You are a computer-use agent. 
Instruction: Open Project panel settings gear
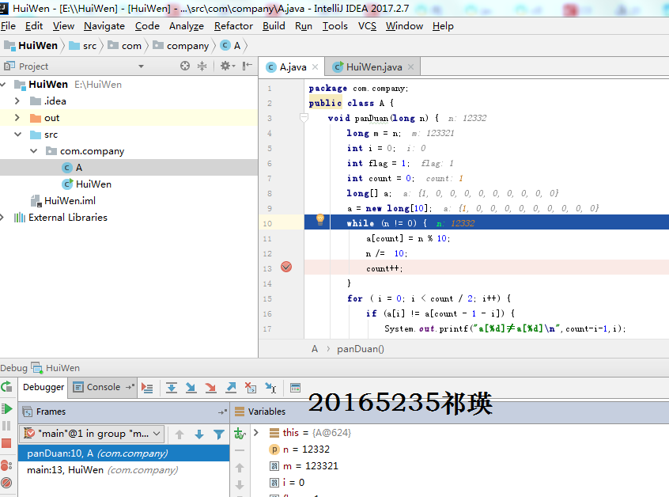[228, 66]
